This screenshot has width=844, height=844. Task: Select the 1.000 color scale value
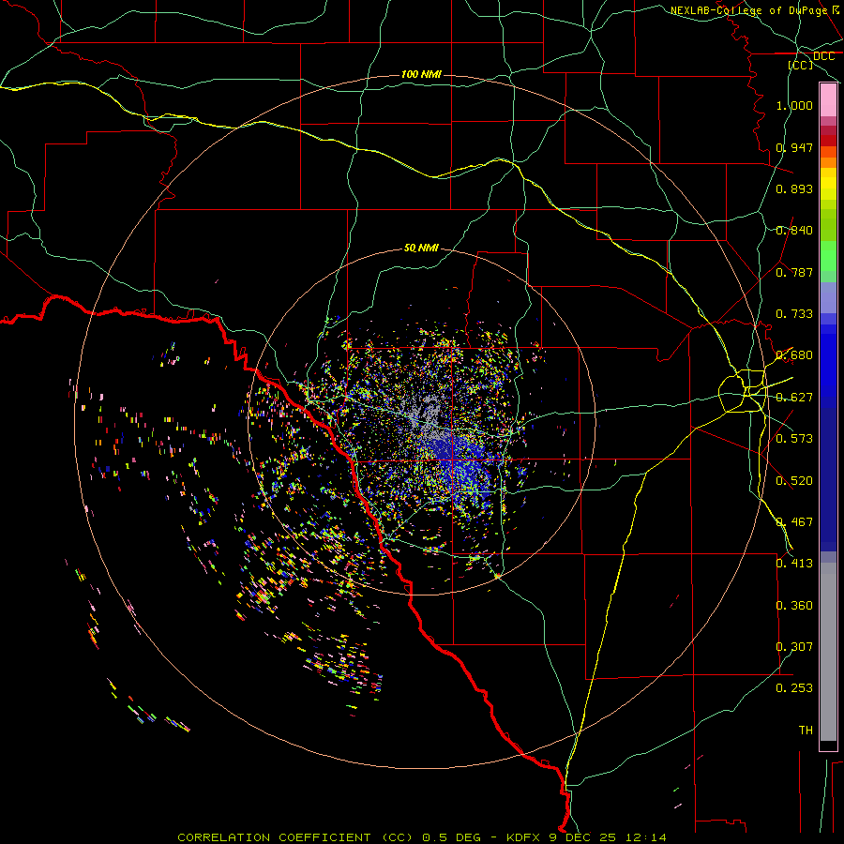[x=794, y=105]
